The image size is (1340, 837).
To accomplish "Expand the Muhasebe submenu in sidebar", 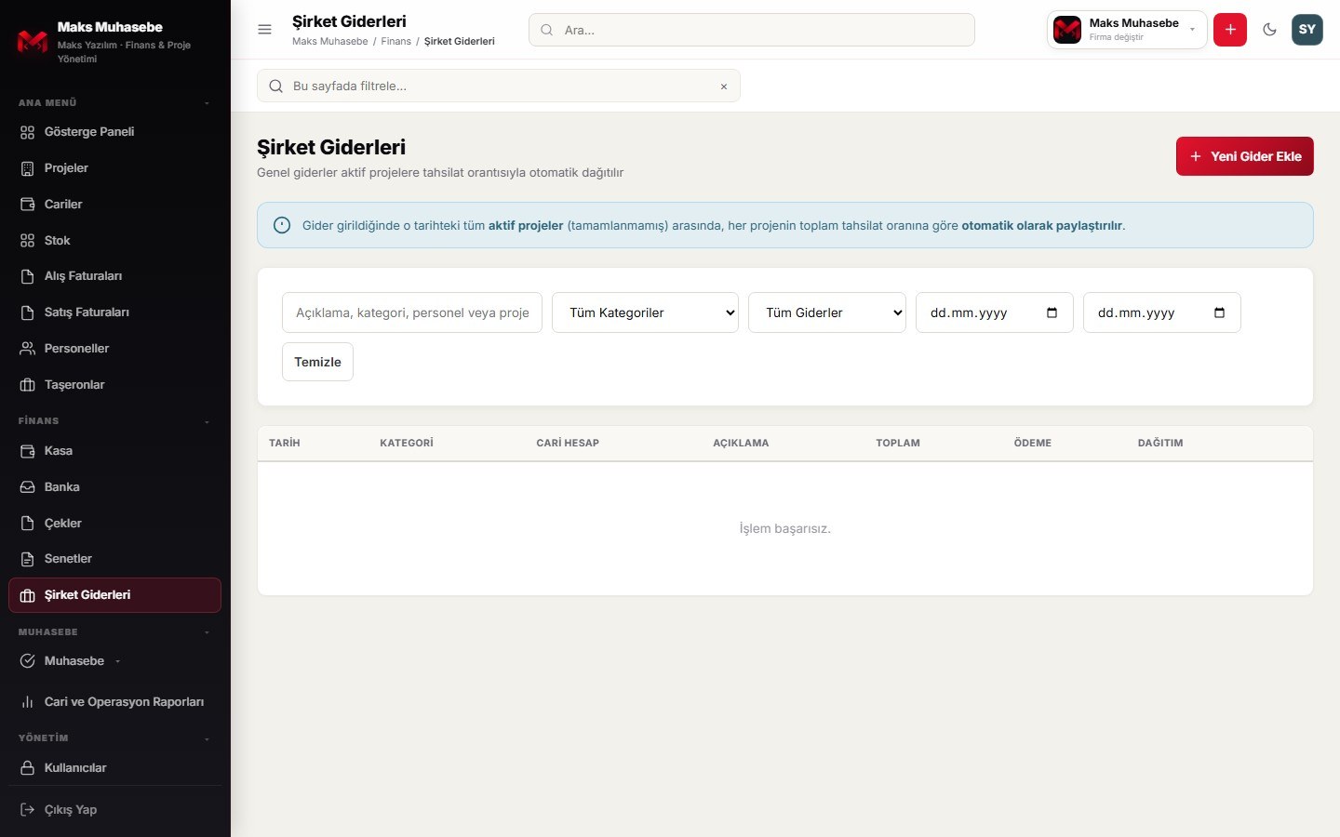I will coord(115,661).
